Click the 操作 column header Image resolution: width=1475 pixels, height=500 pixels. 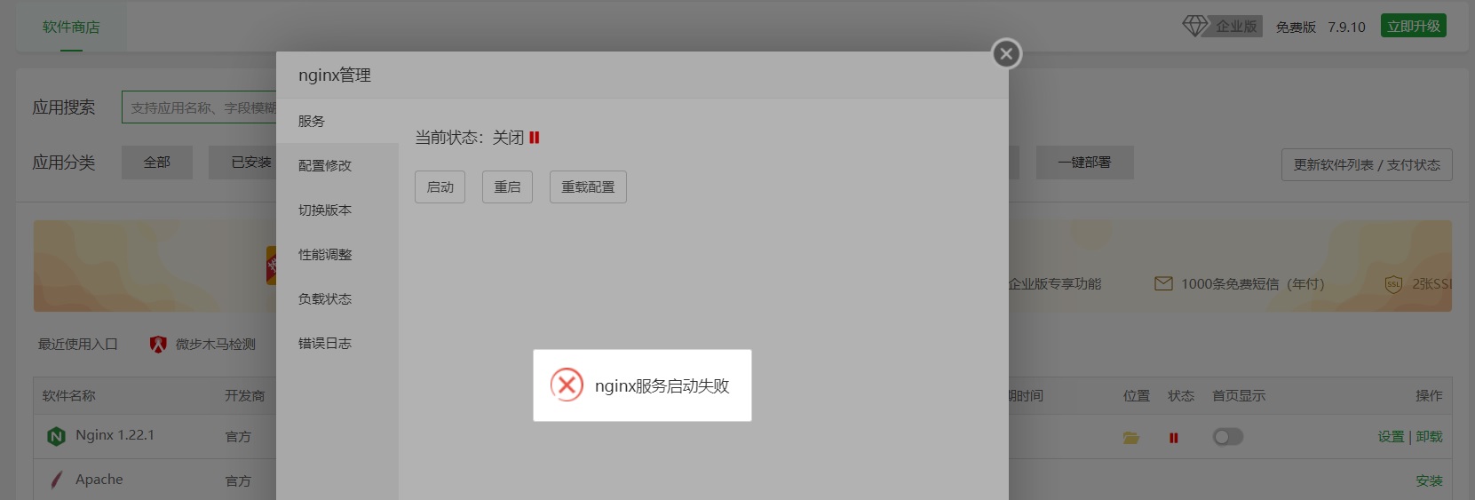(1429, 396)
